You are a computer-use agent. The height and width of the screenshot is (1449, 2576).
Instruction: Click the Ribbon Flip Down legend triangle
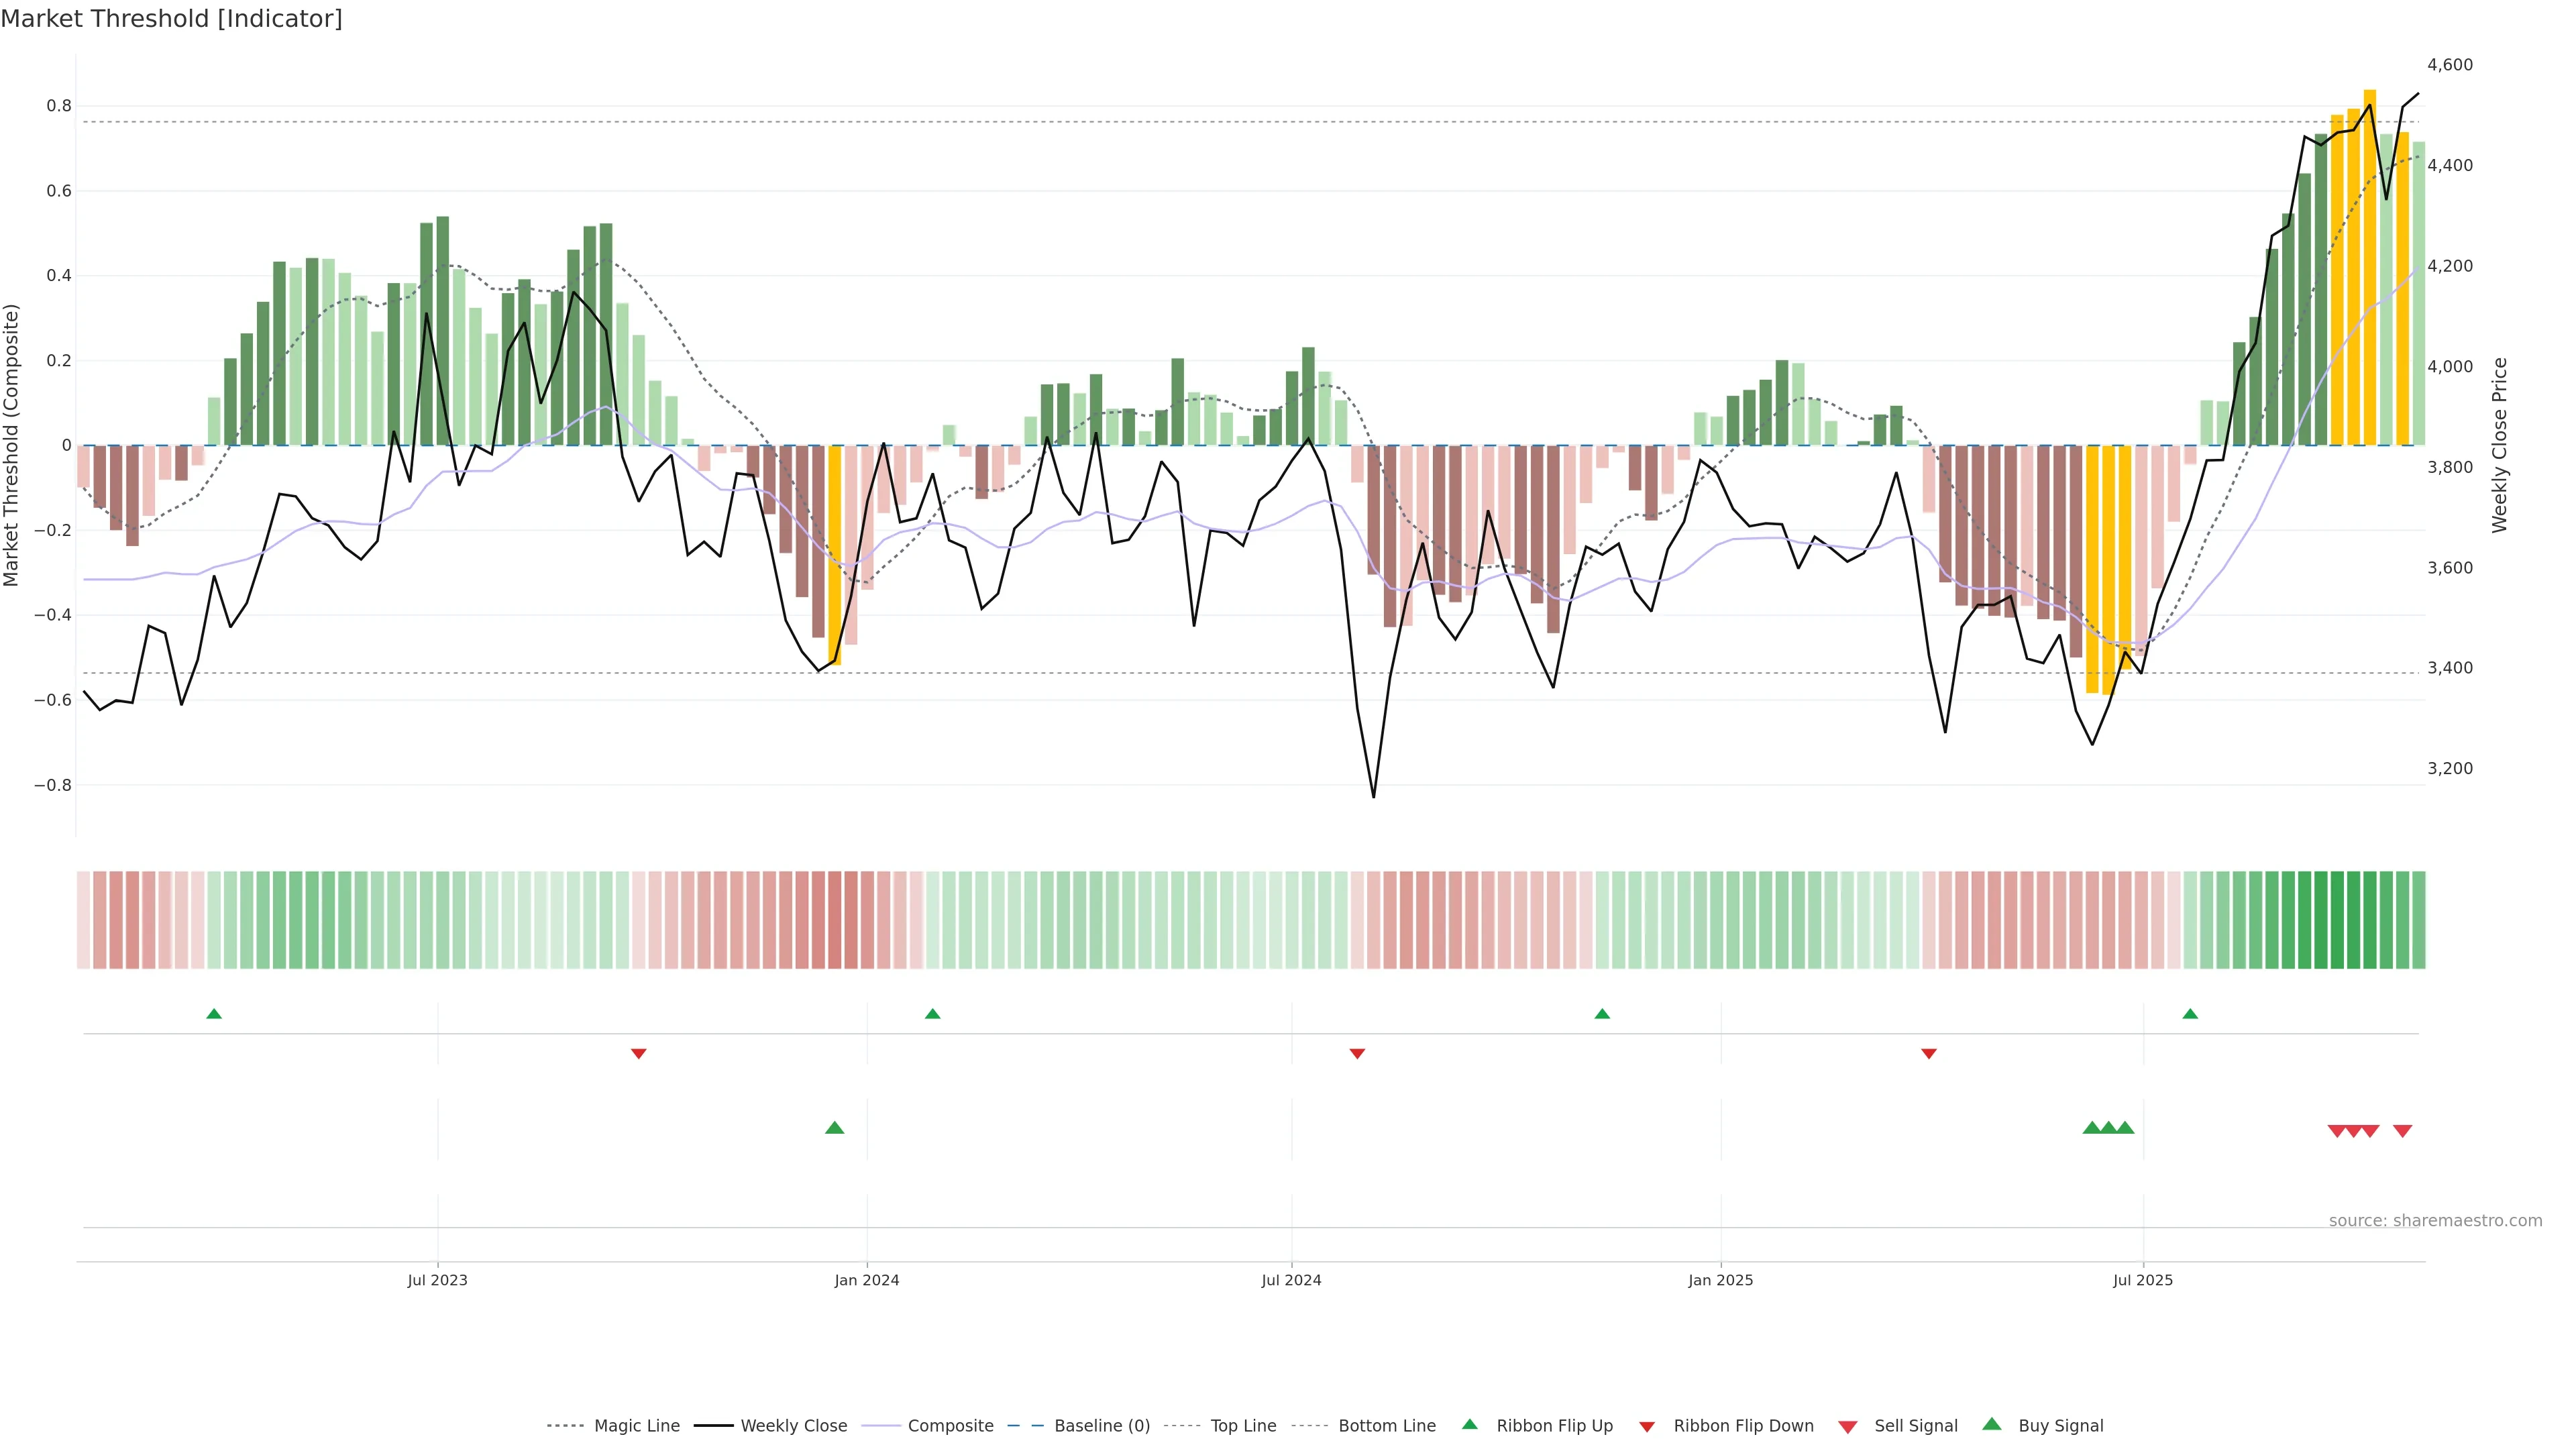pos(1647,1426)
